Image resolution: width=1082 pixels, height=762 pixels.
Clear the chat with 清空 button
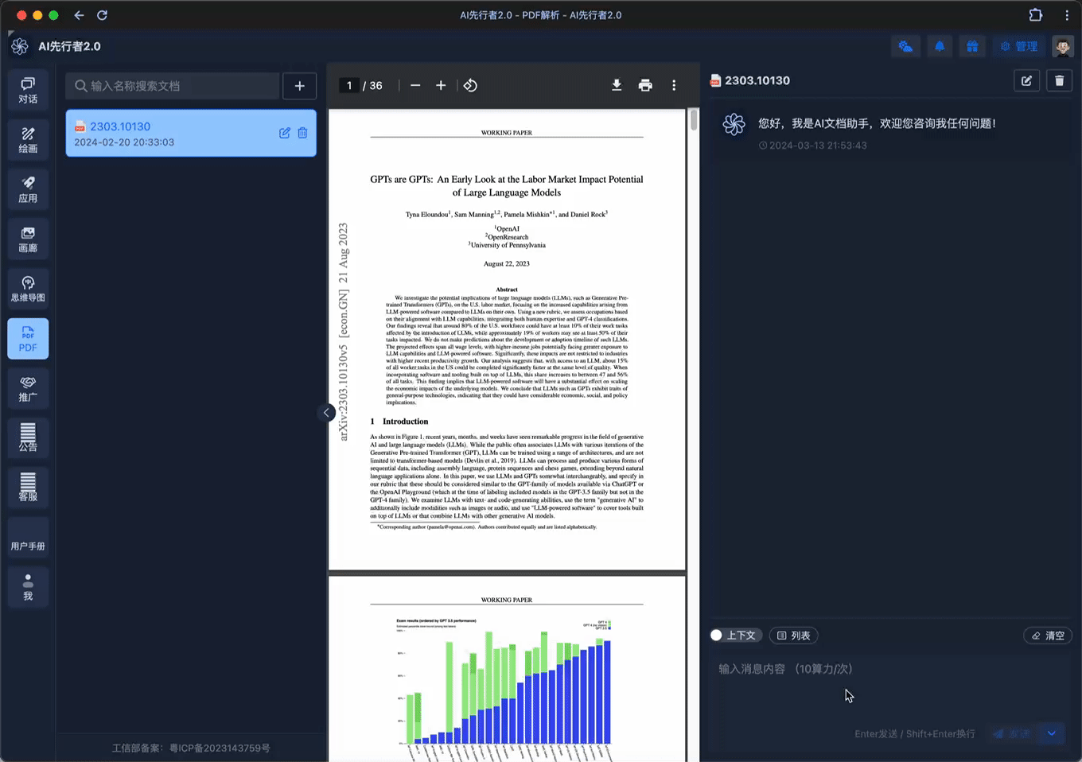pyautogui.click(x=1048, y=636)
